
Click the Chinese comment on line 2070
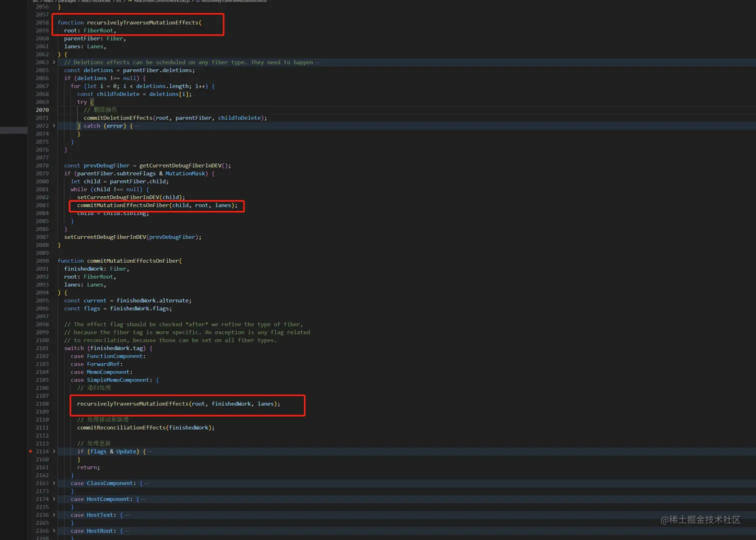tap(100, 110)
